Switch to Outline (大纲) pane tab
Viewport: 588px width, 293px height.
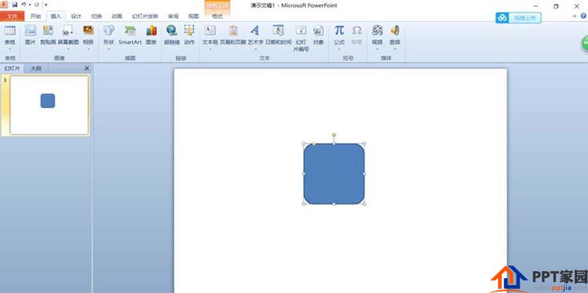[x=36, y=68]
